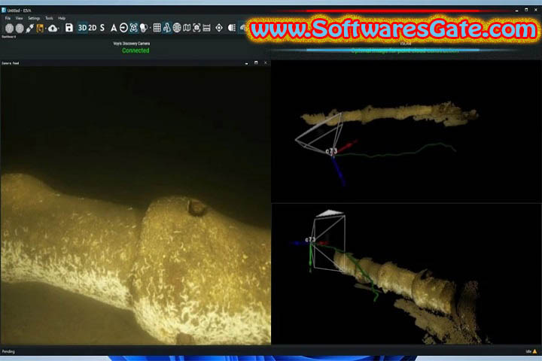The height and width of the screenshot is (361, 542).
Task: Expand the arrow beside the orange document icon
Action: point(45,29)
